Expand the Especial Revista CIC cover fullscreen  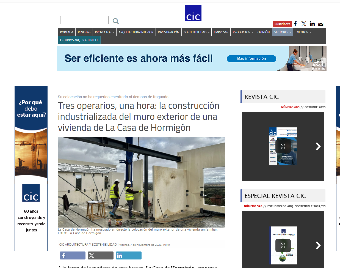pyautogui.click(x=283, y=245)
